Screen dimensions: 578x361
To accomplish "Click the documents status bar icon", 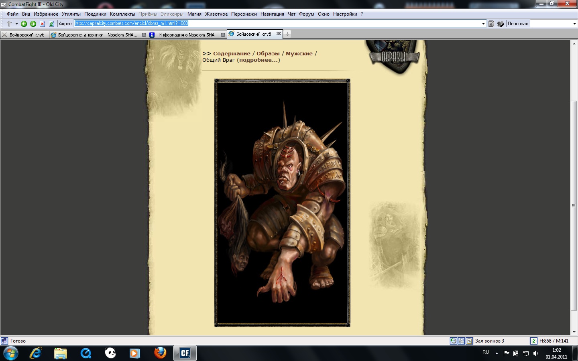I will click(461, 341).
